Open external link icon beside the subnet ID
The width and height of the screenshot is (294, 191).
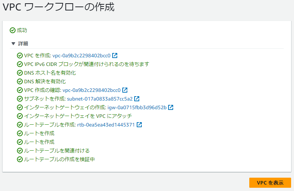[137, 99]
